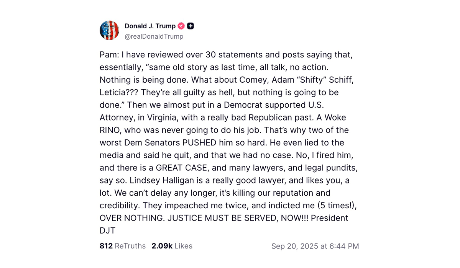Open the @realDonaldTrump handle link
460x268 pixels.
pos(154,36)
